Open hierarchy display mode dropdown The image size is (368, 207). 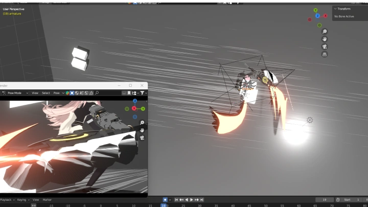pyautogui.click(x=135, y=93)
